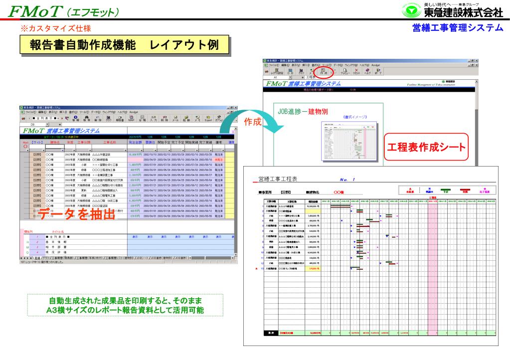Click the Export star icon in the left toolbar
Screen dimensions: 510x353
point(208,119)
